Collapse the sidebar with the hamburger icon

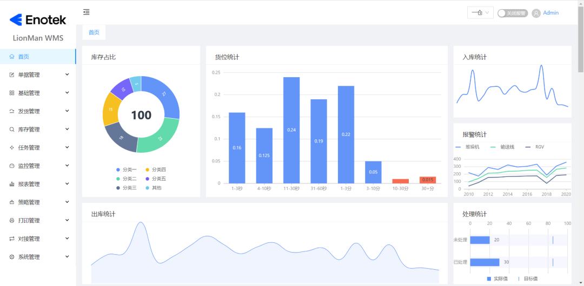[x=87, y=12]
